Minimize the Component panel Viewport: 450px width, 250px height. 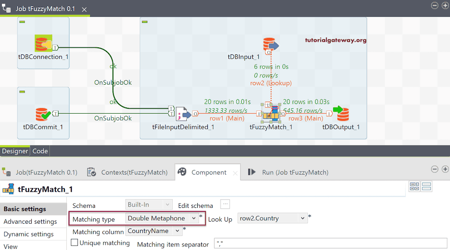(x=435, y=169)
